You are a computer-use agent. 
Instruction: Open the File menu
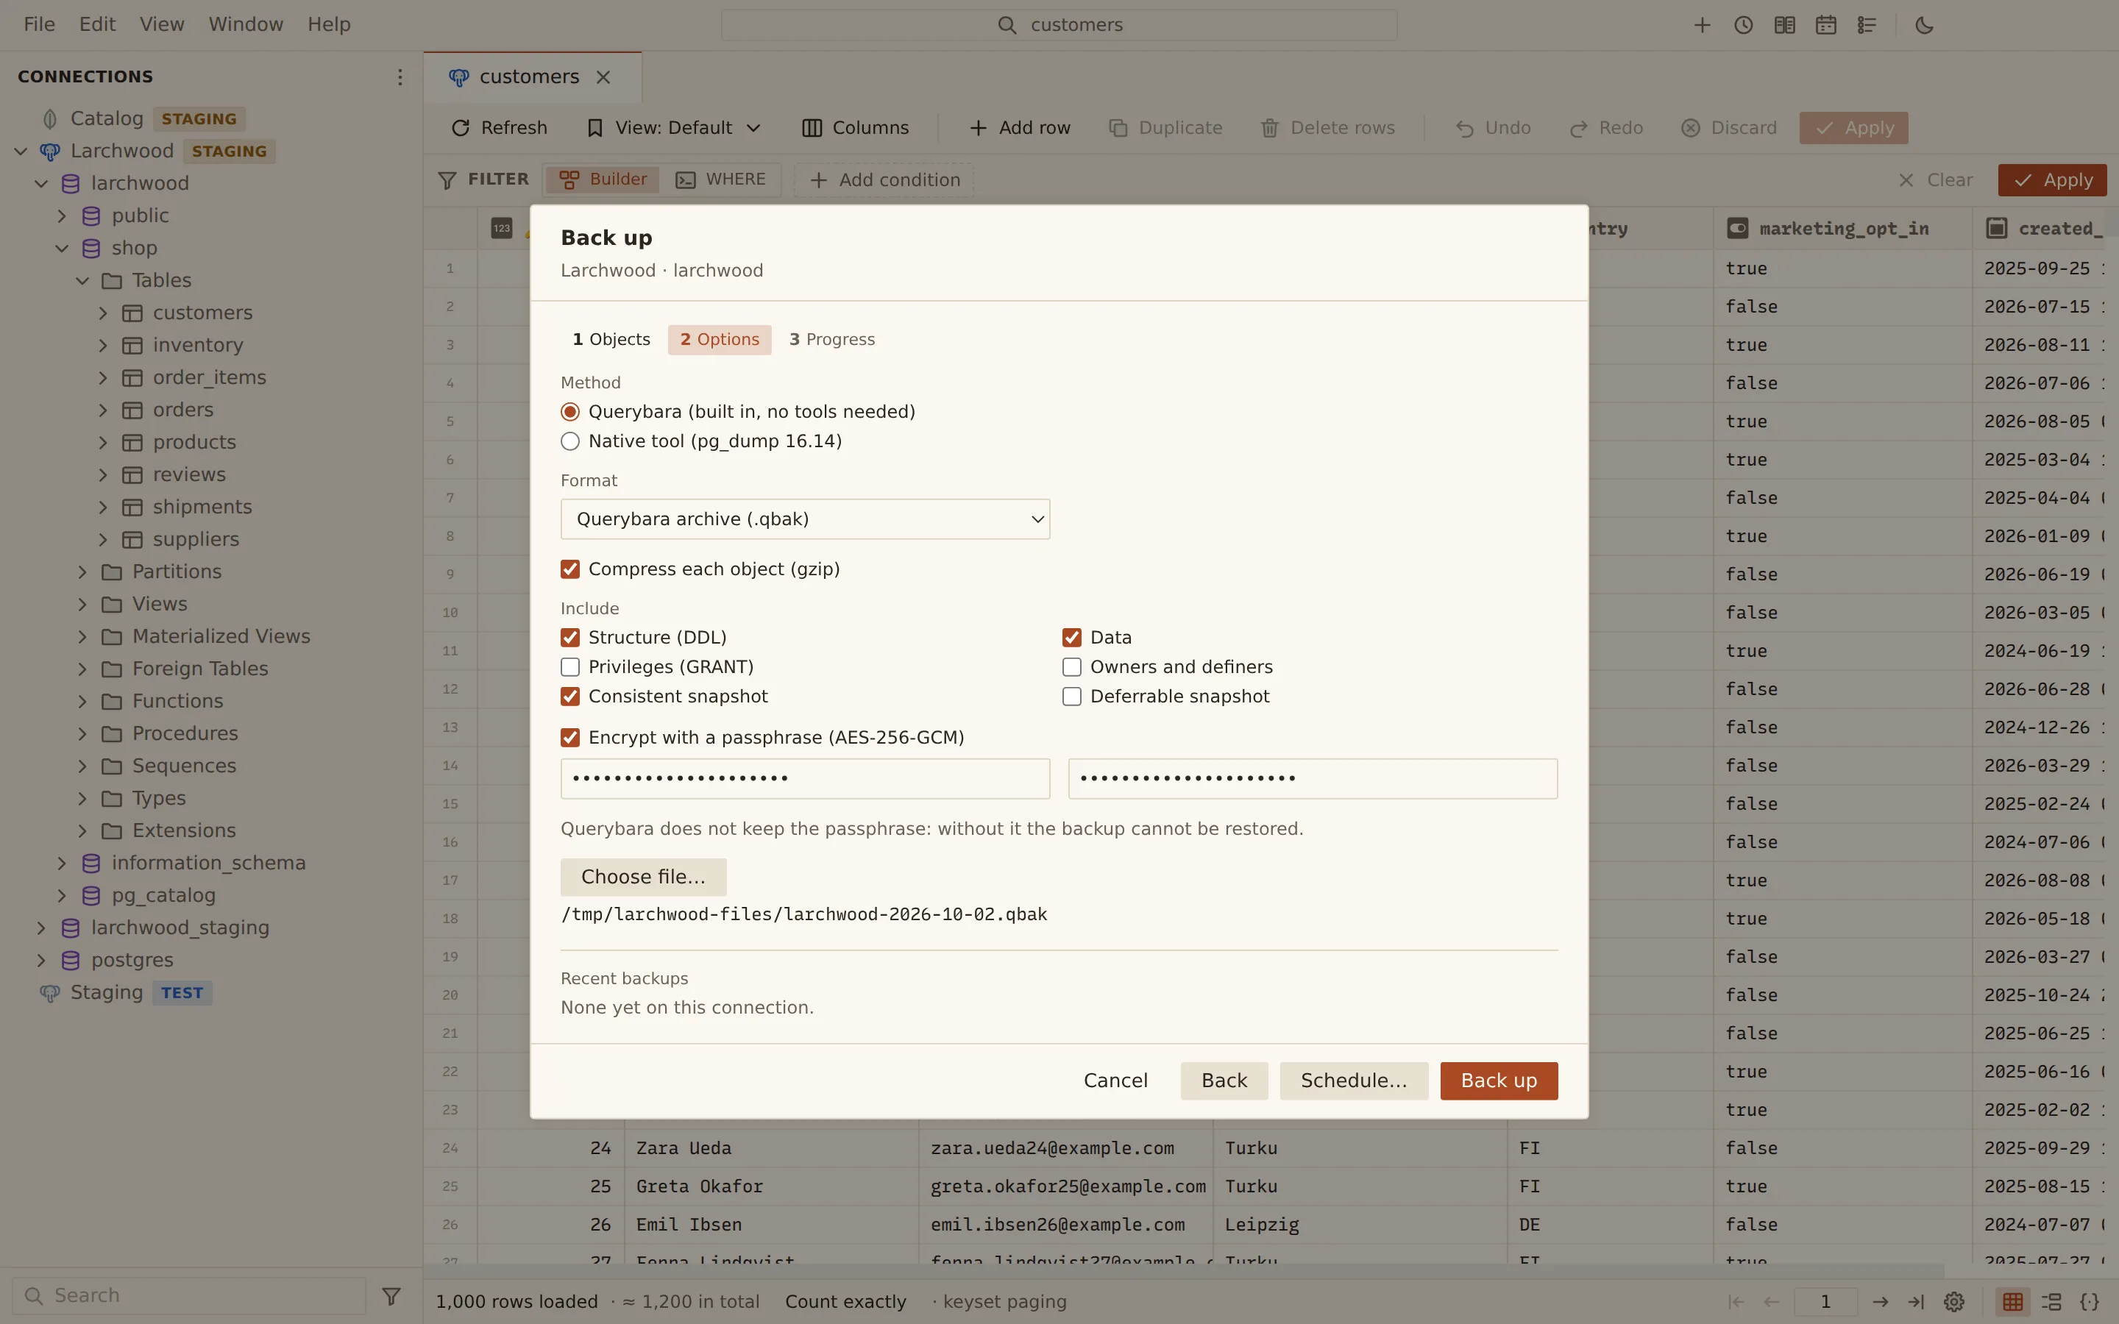point(40,24)
